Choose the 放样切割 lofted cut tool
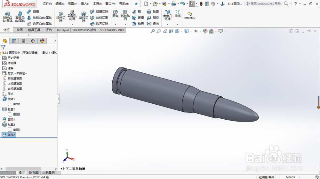Viewport: 320px width, 179px height. point(99,18)
